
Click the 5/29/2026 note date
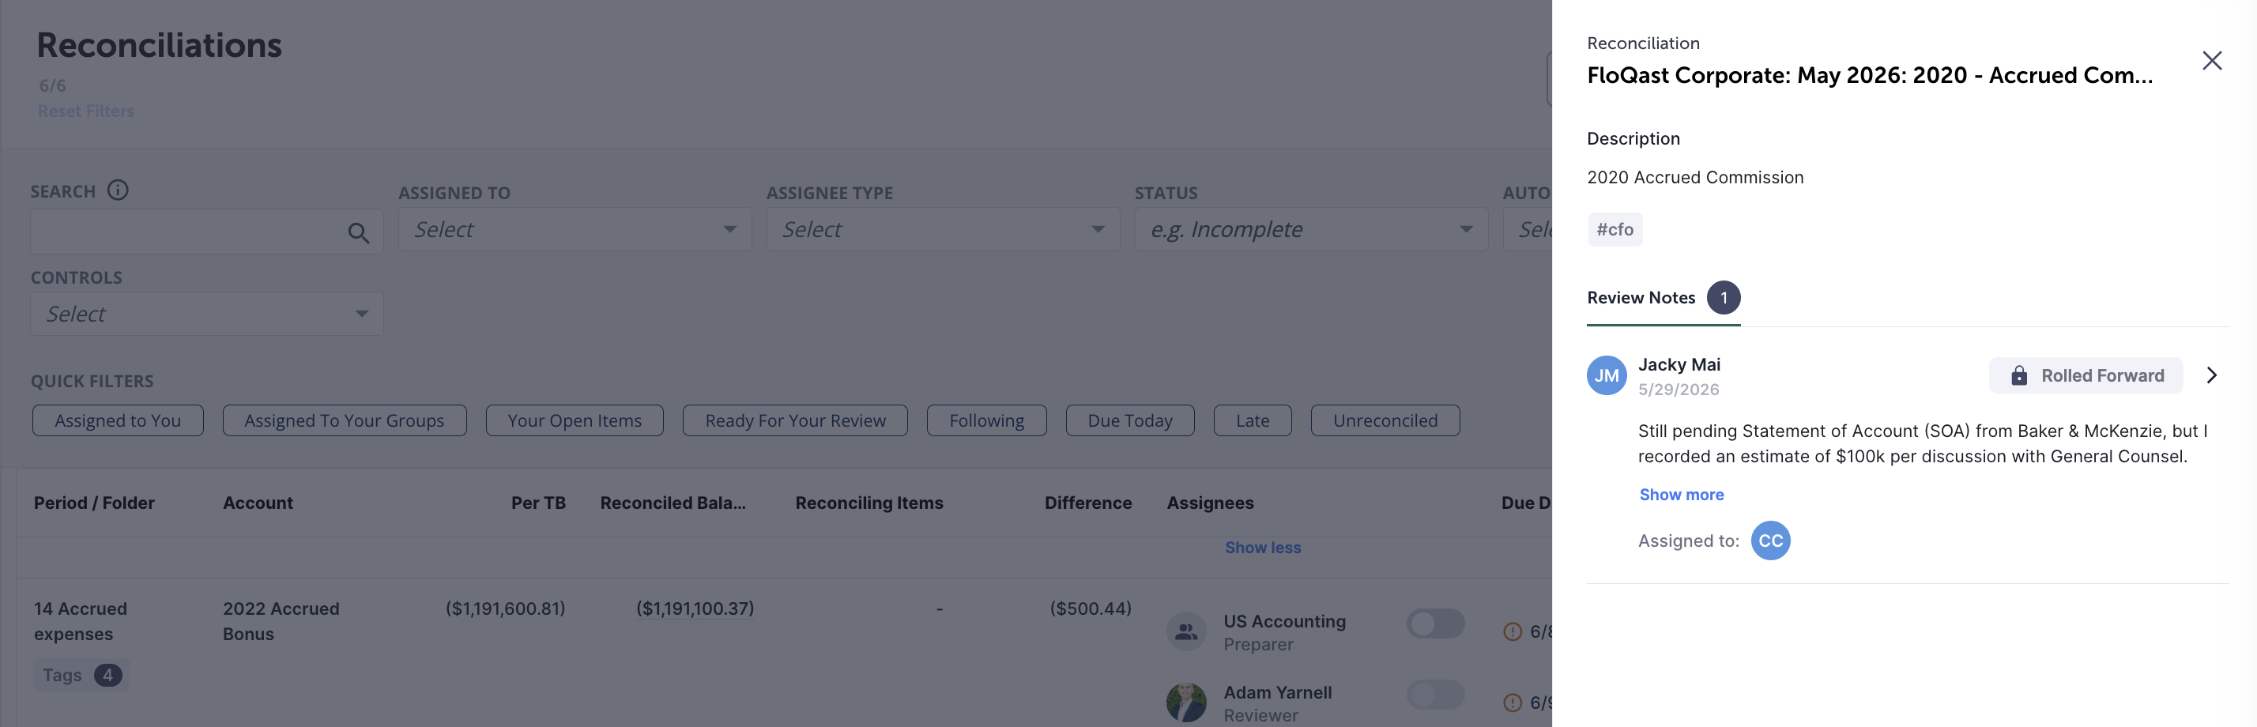(x=1679, y=389)
